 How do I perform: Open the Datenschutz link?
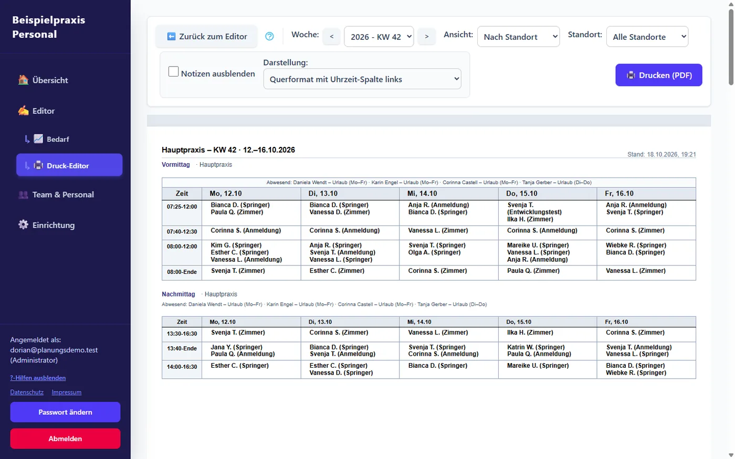27,392
